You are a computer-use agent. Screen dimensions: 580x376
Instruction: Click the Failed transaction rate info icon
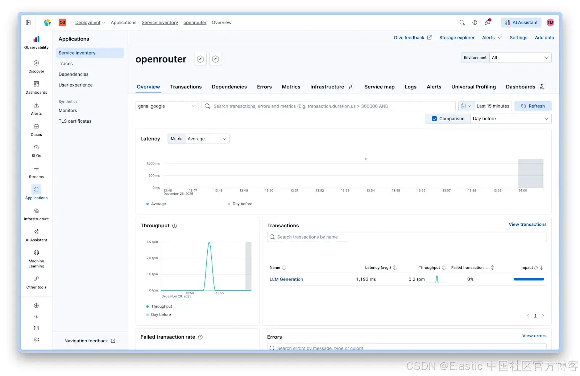tap(200, 337)
